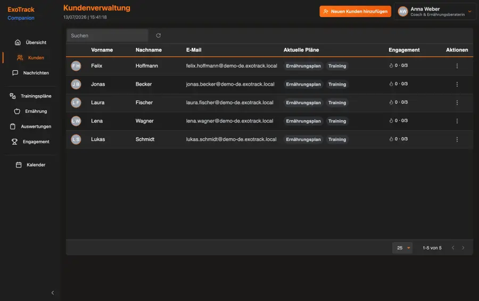Open actions menu for Felix Hoffmann
The height and width of the screenshot is (301, 479).
pos(457,66)
